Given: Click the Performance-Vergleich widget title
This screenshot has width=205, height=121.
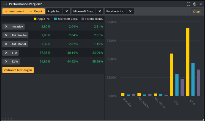Looking at the screenshot, I should [x=26, y=4].
